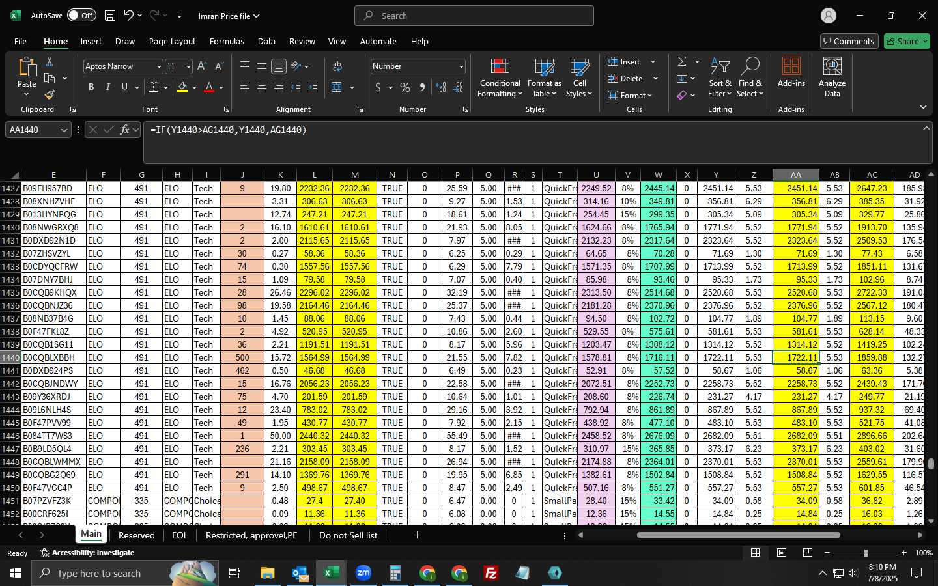Click the Increase Decimal icon
938x586 pixels.
441,87
